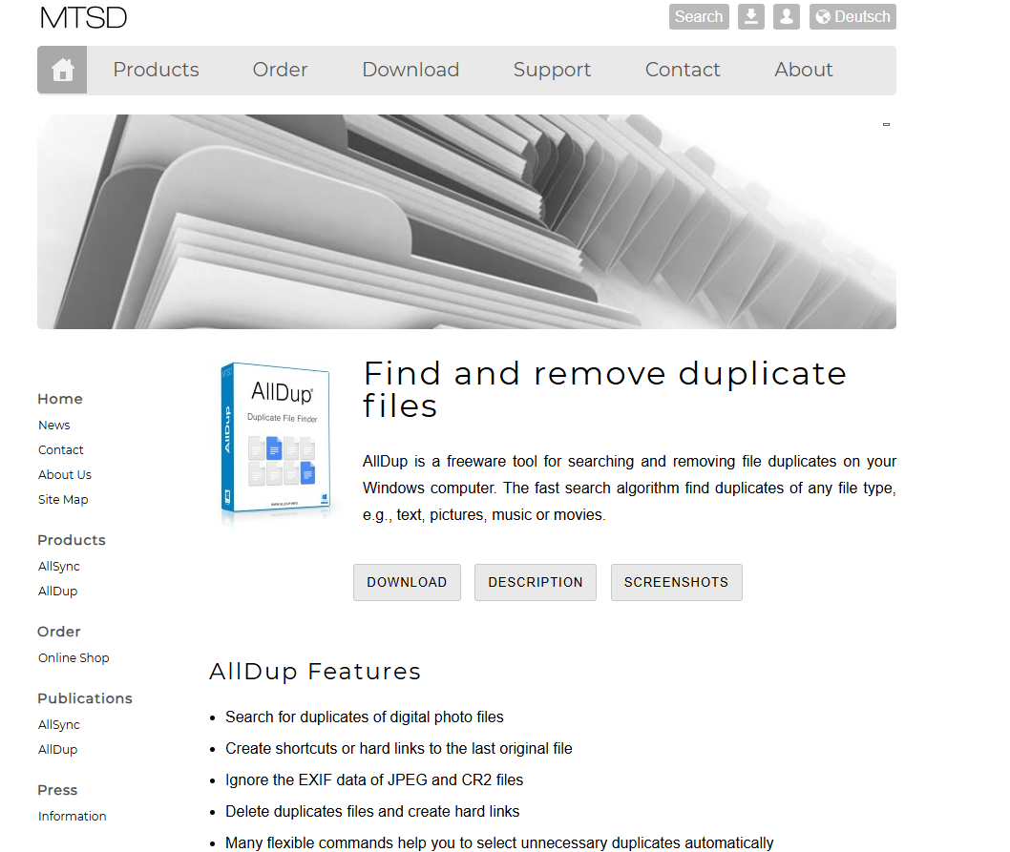Click the Press heading in sidebar
The height and width of the screenshot is (852, 1010).
tap(57, 790)
